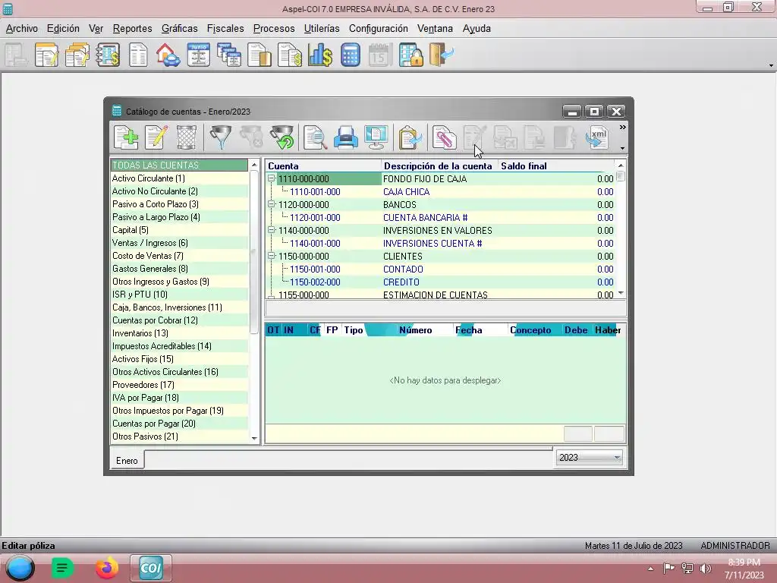Collapse the 1150-000-000 CLIENTES node

[271, 256]
